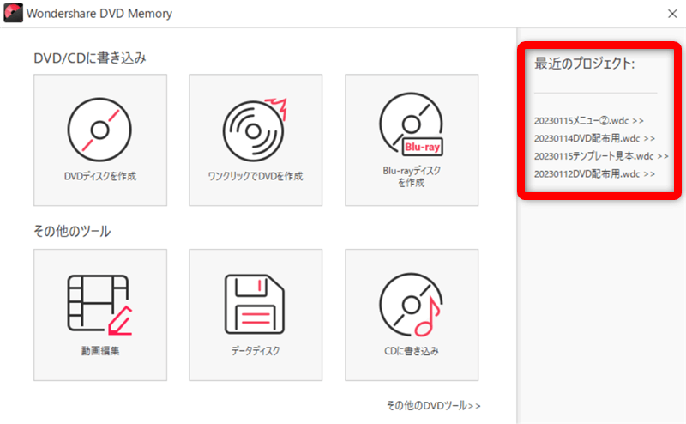Open recent project 20230112DVD配布用.wdc

pyautogui.click(x=594, y=174)
